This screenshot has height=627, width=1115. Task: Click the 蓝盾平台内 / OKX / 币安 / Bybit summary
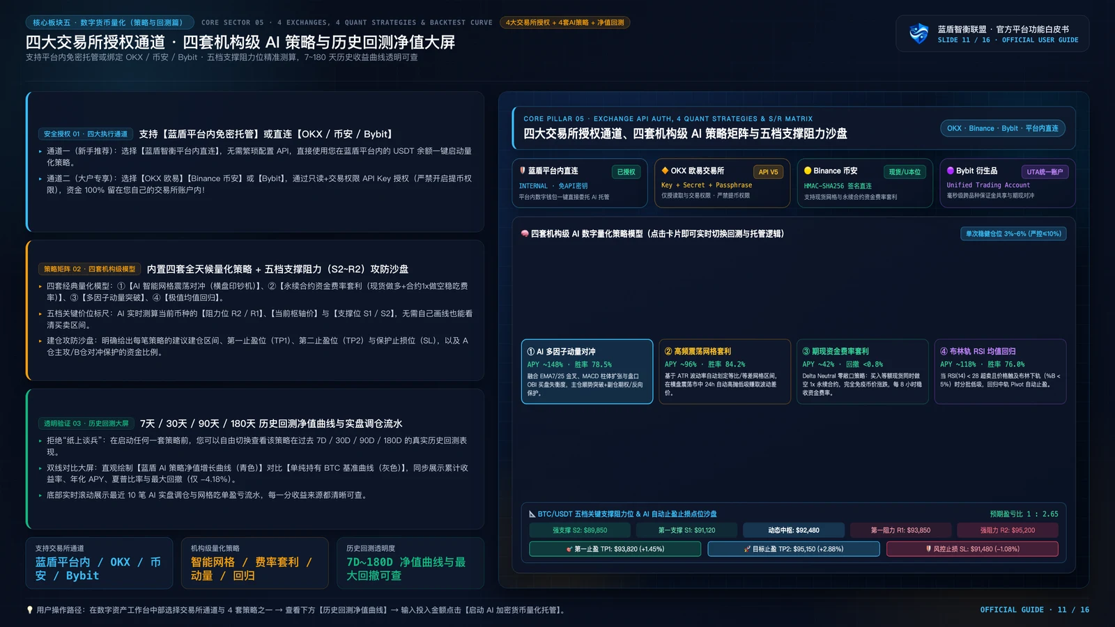point(99,563)
